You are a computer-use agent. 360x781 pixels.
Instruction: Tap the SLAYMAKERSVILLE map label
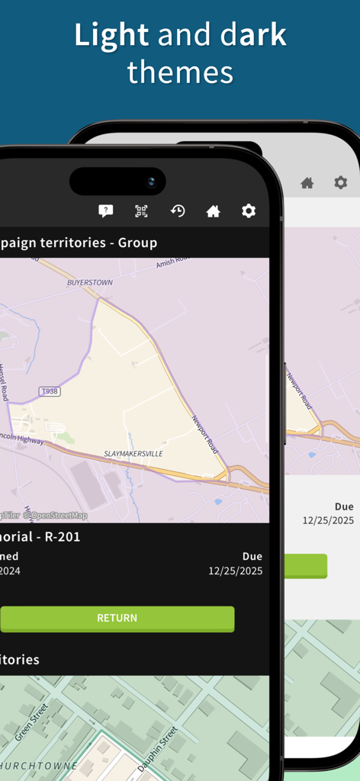point(133,454)
